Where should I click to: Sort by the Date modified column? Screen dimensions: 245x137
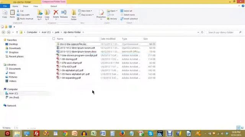pos(108,39)
